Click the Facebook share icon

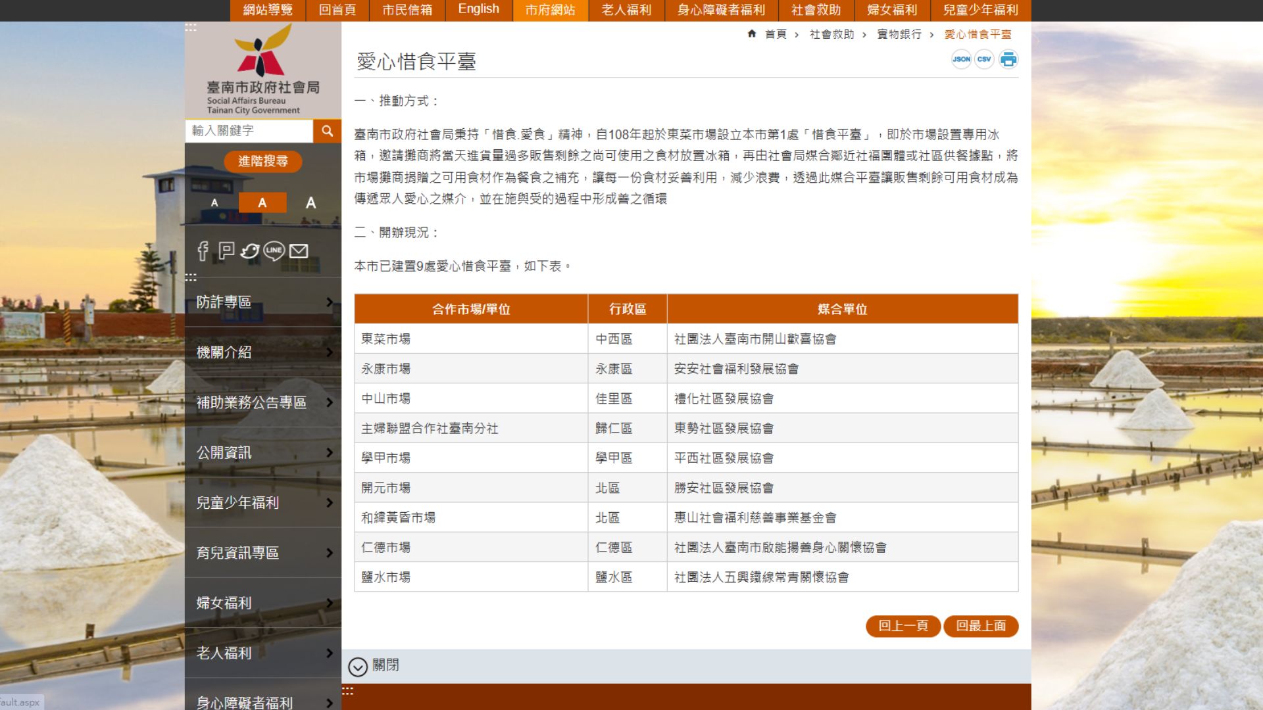(x=203, y=250)
